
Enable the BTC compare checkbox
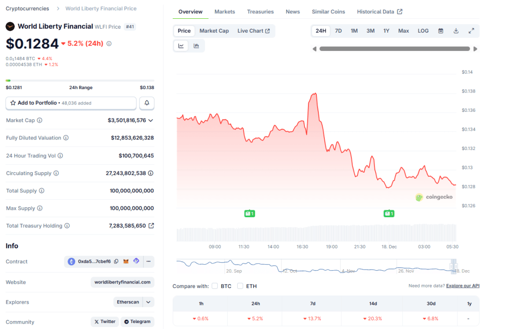pos(215,286)
